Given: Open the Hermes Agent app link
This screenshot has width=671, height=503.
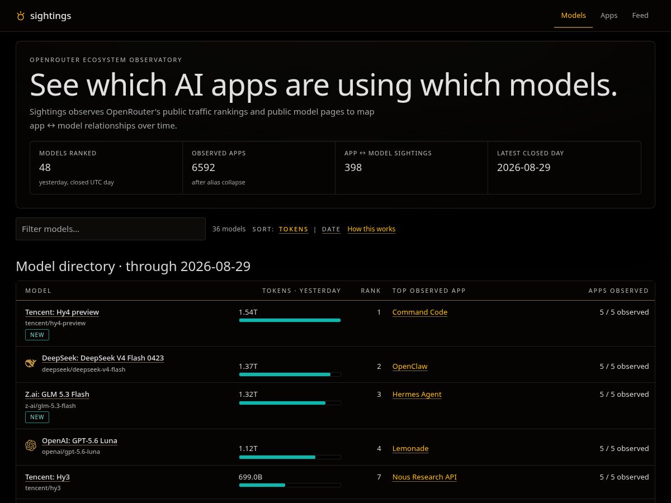Looking at the screenshot, I should (x=417, y=394).
